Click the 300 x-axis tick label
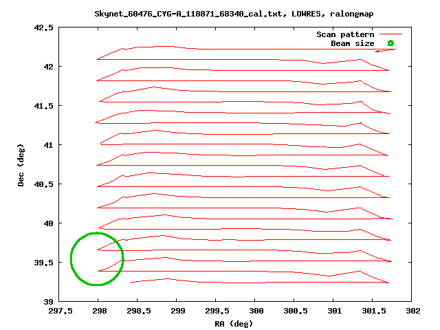Screen dimensions: 440x330 (256, 311)
